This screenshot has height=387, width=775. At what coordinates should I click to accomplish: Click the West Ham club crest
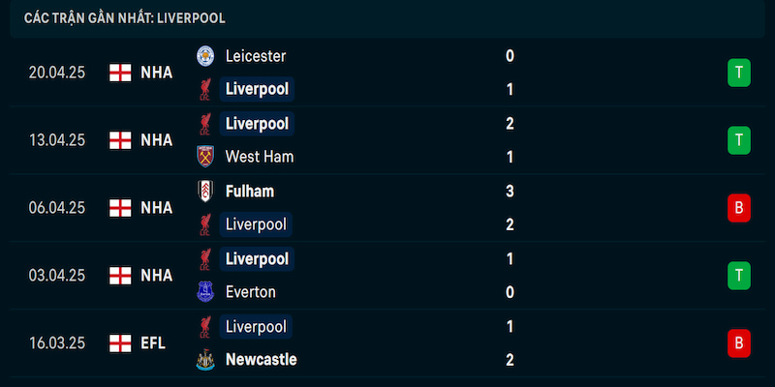[x=205, y=157]
